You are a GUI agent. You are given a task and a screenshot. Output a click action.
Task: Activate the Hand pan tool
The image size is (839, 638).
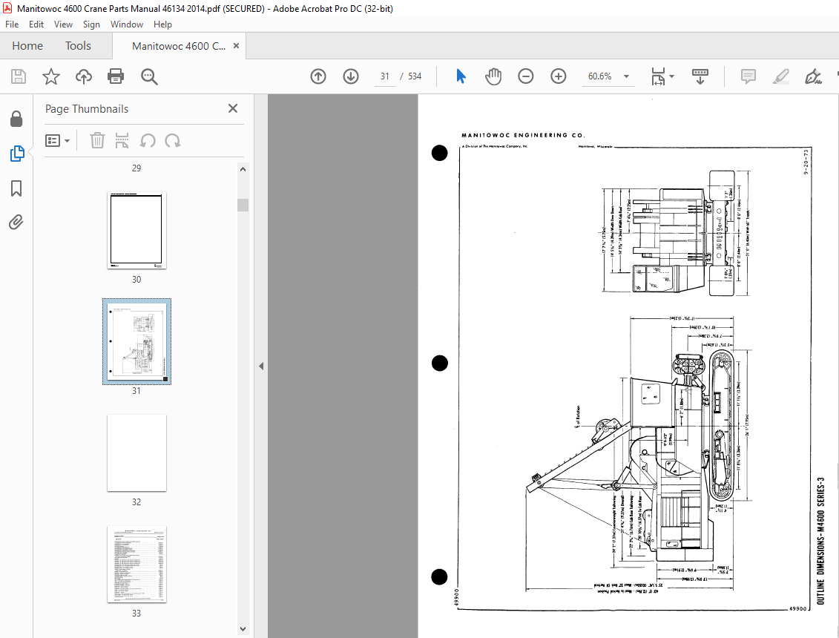click(x=493, y=76)
